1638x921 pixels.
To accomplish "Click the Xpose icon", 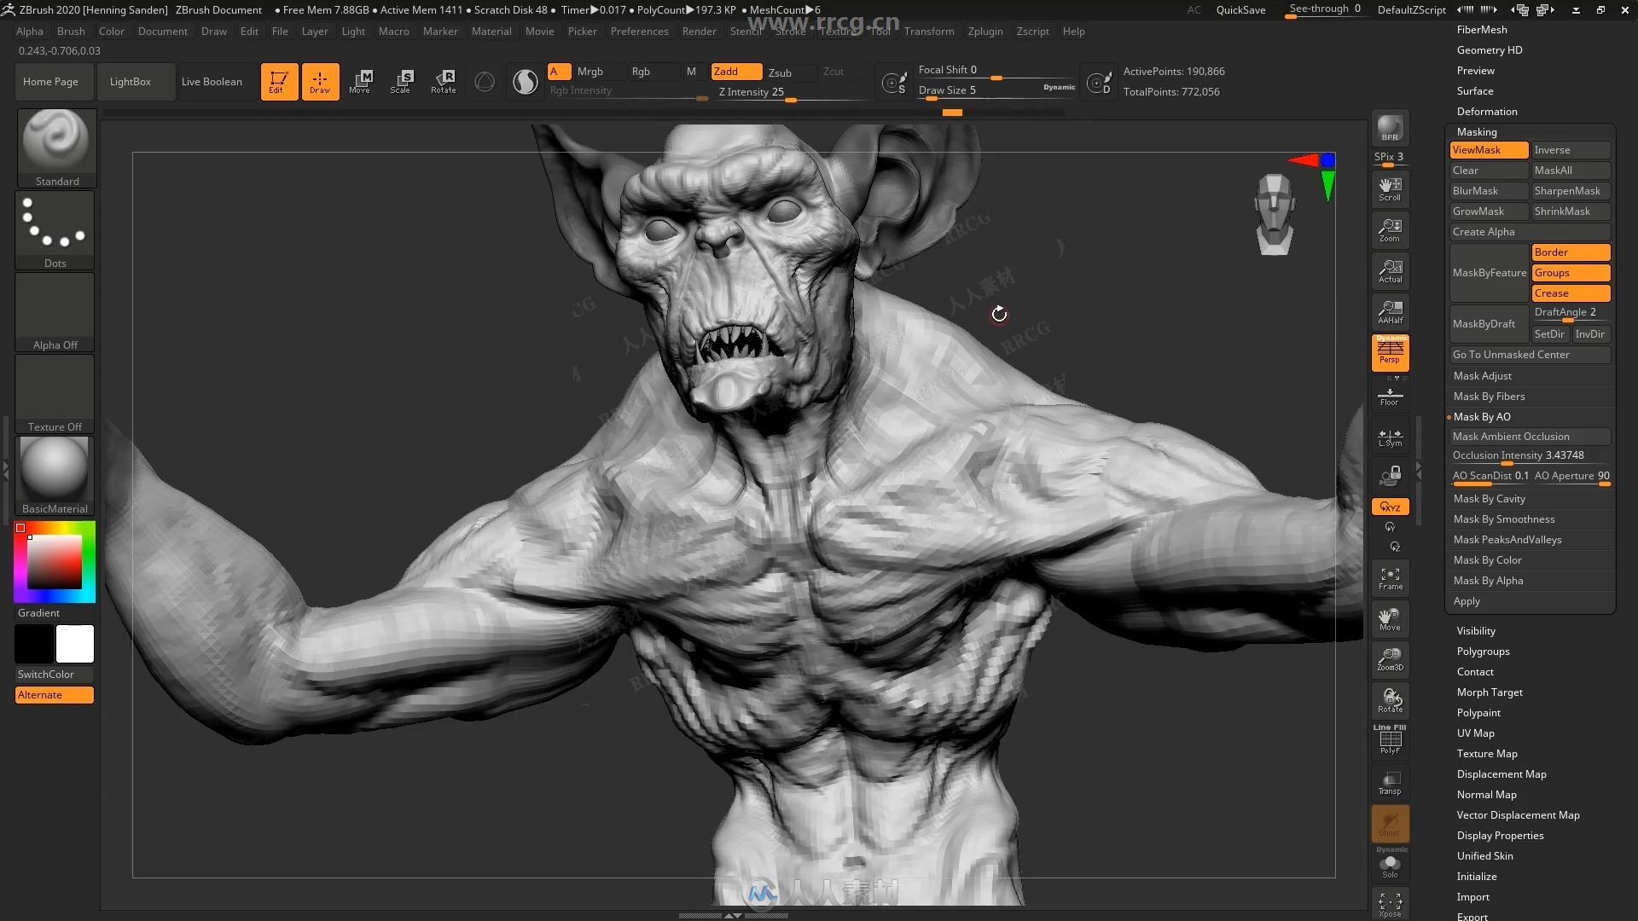I will pos(1390,905).
